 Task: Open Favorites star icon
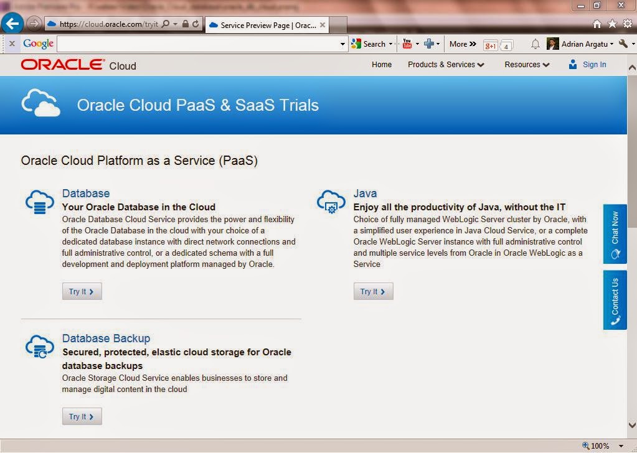[x=612, y=24]
